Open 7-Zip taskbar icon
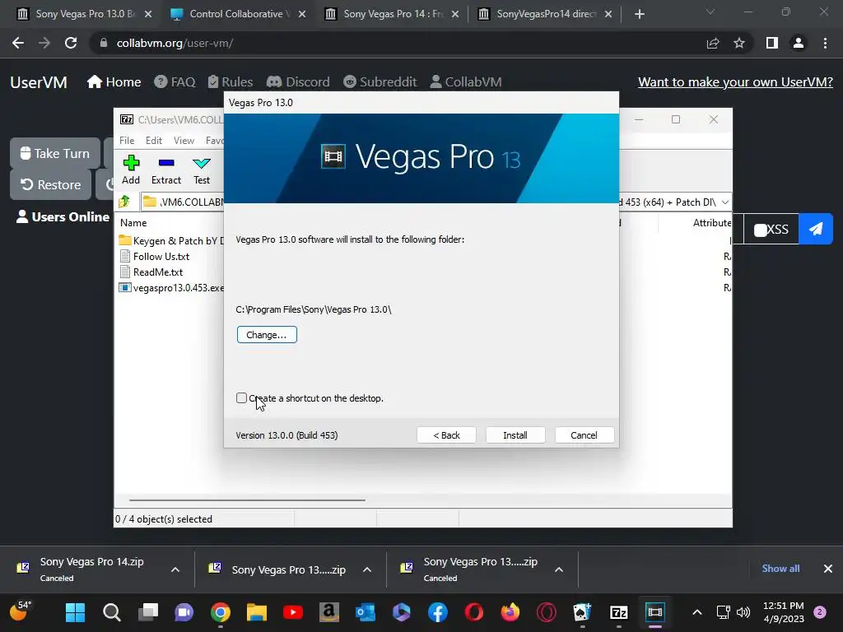 [x=619, y=612]
